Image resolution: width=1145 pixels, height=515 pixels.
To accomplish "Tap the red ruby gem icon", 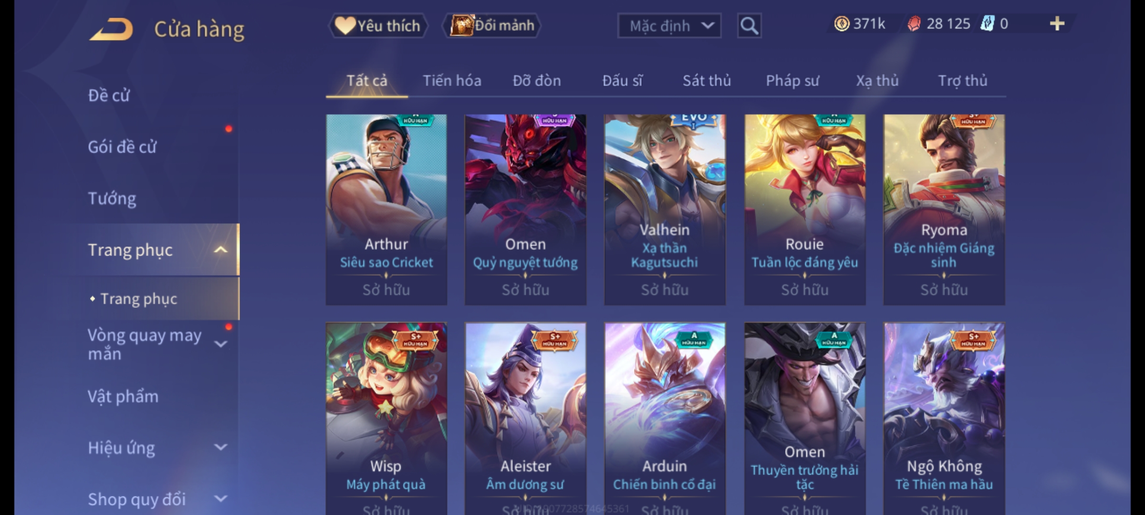I will click(x=914, y=24).
